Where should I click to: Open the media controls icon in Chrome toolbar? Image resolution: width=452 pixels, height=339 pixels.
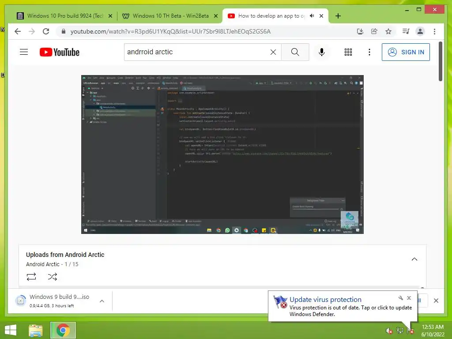[x=406, y=31]
